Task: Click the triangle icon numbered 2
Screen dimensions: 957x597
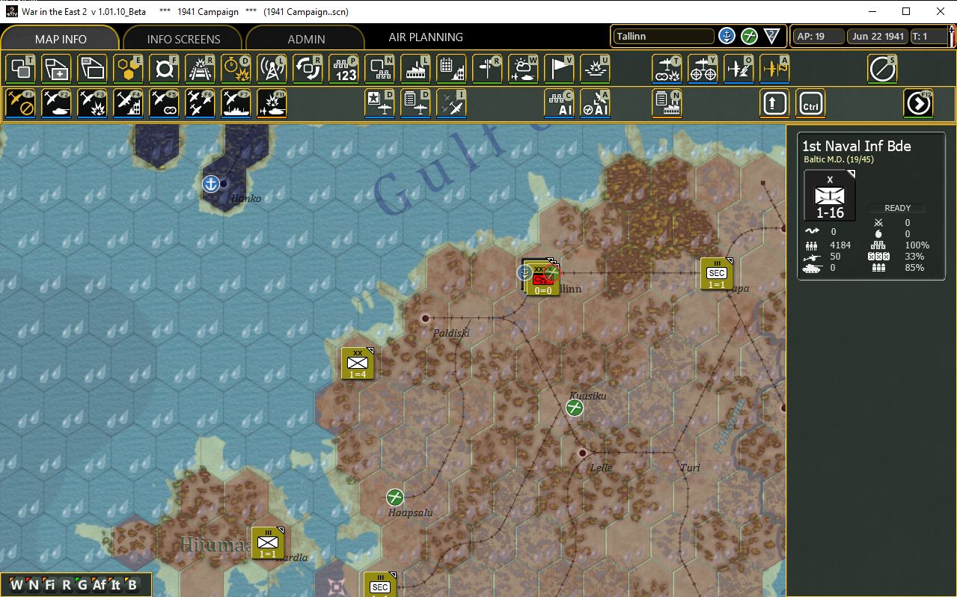Action: point(772,36)
